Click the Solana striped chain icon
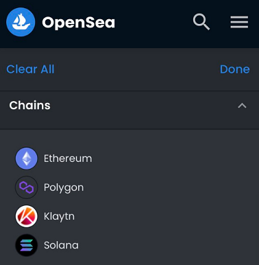This screenshot has width=259, height=265. point(27,245)
